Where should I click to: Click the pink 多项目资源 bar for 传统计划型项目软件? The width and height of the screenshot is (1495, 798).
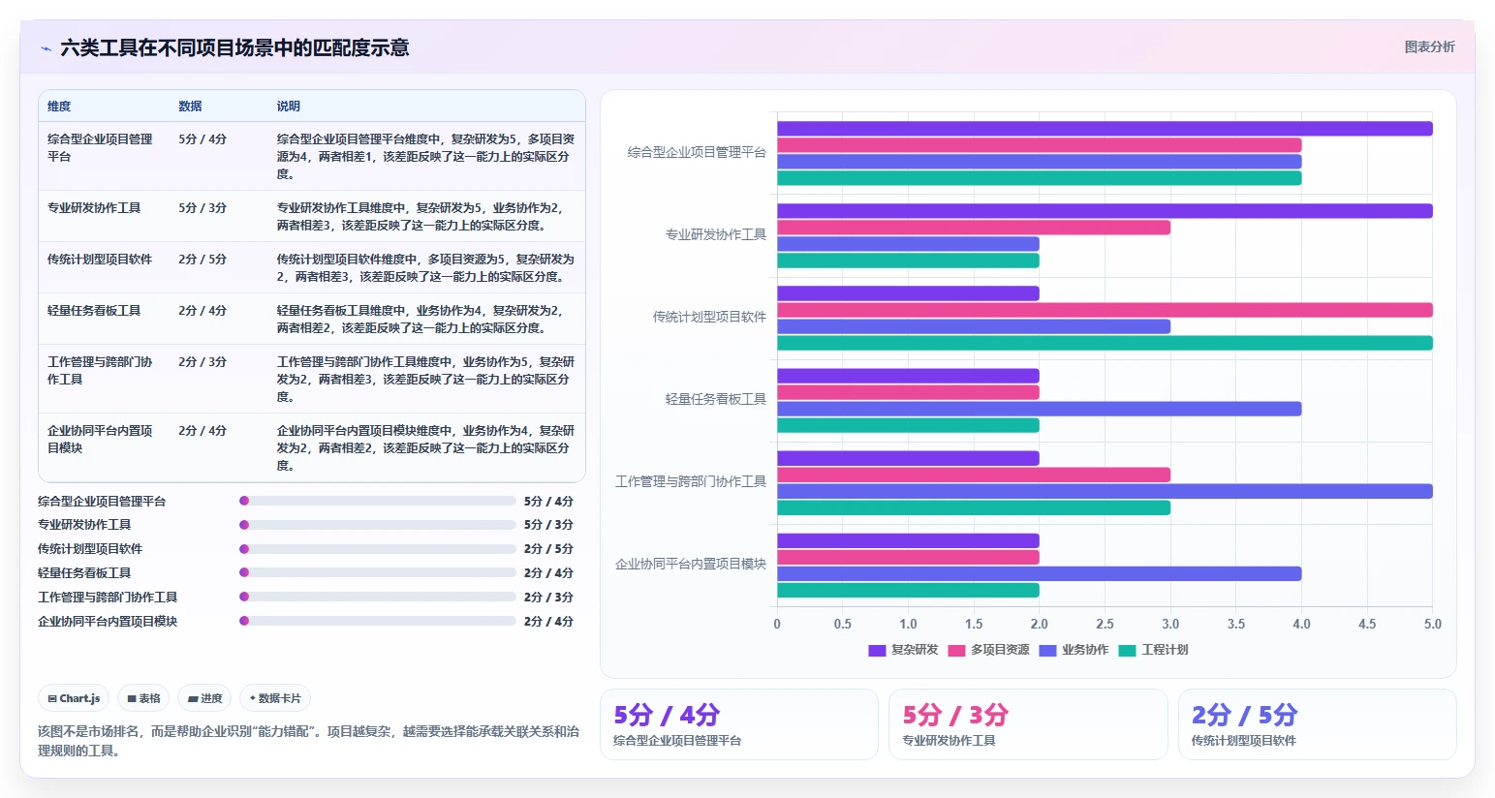click(x=1105, y=310)
